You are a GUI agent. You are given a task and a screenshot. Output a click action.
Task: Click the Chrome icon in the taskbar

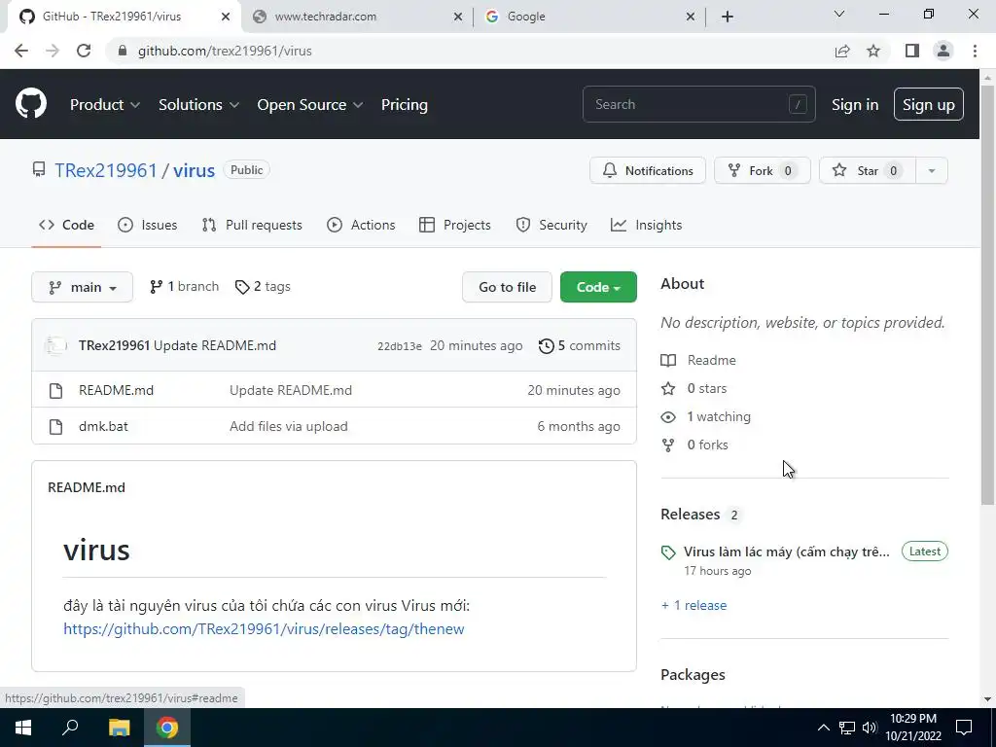(167, 728)
